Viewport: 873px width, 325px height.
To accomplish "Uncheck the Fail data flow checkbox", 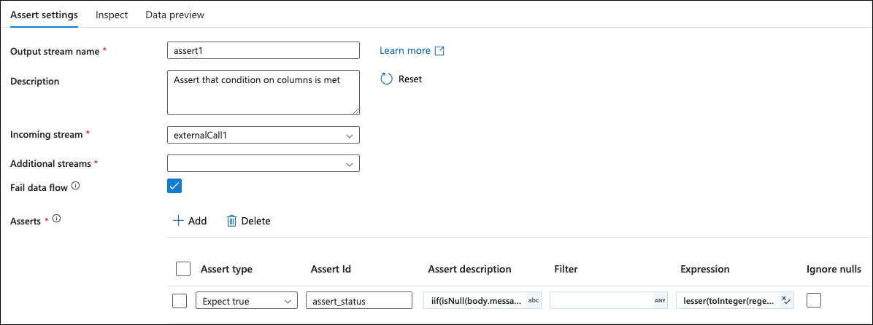I will pyautogui.click(x=174, y=186).
